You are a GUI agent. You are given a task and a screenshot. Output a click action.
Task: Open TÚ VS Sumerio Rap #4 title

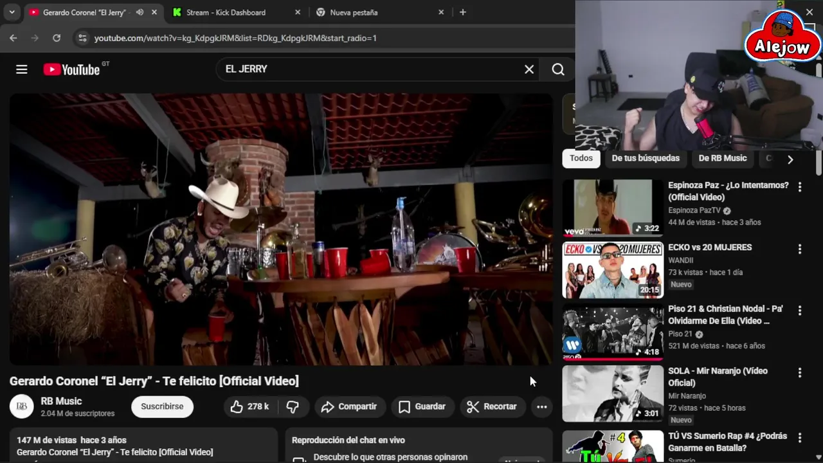click(727, 442)
